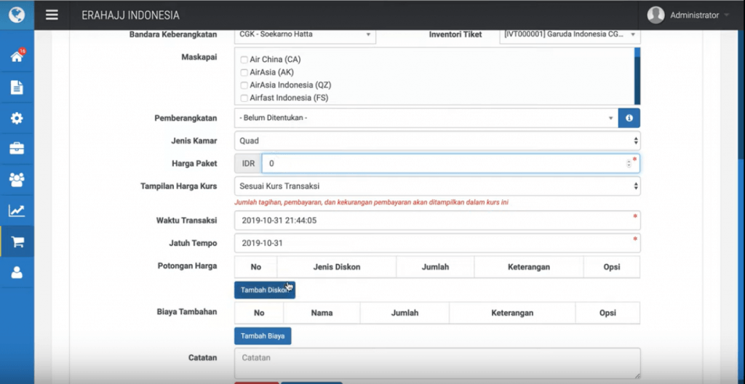
Task: Expand the Jenis Kamar dropdown
Action: pos(437,141)
